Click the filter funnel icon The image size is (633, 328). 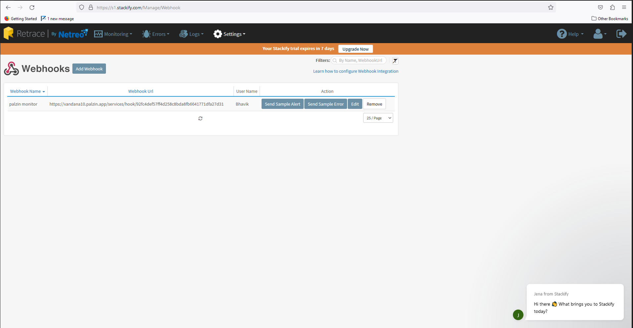tap(395, 61)
